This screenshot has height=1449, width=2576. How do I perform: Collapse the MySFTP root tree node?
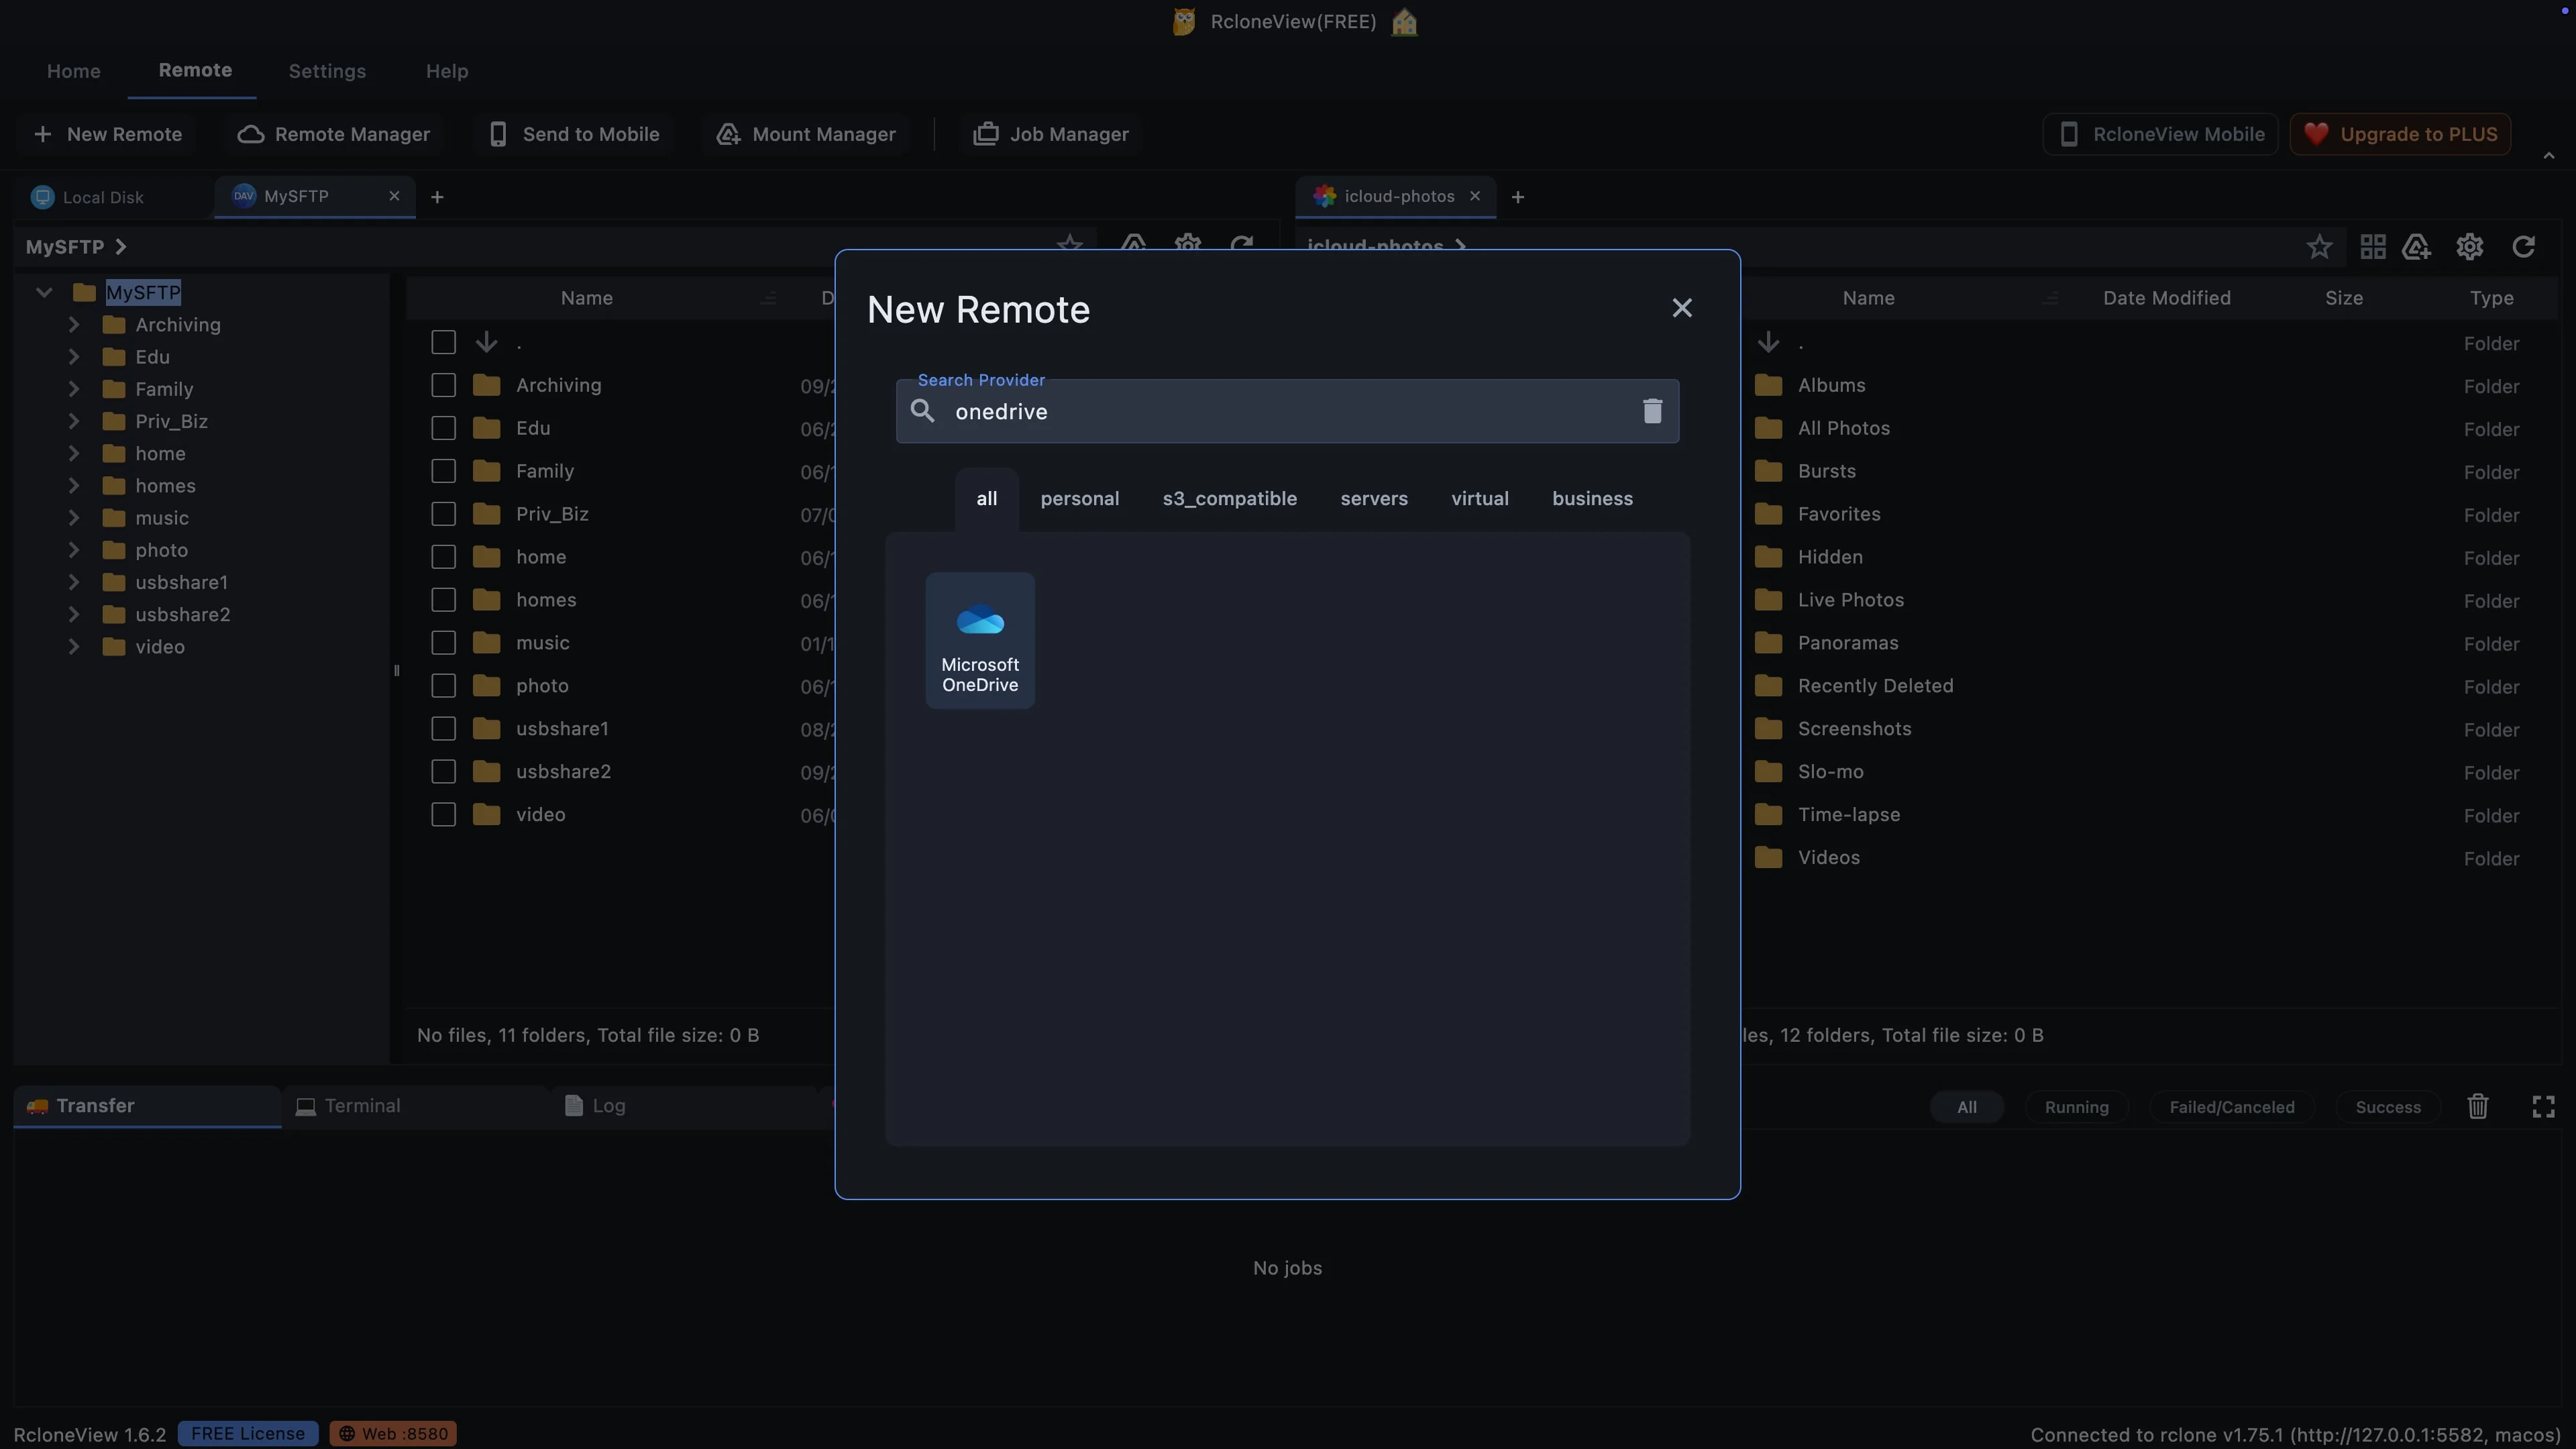[44, 292]
